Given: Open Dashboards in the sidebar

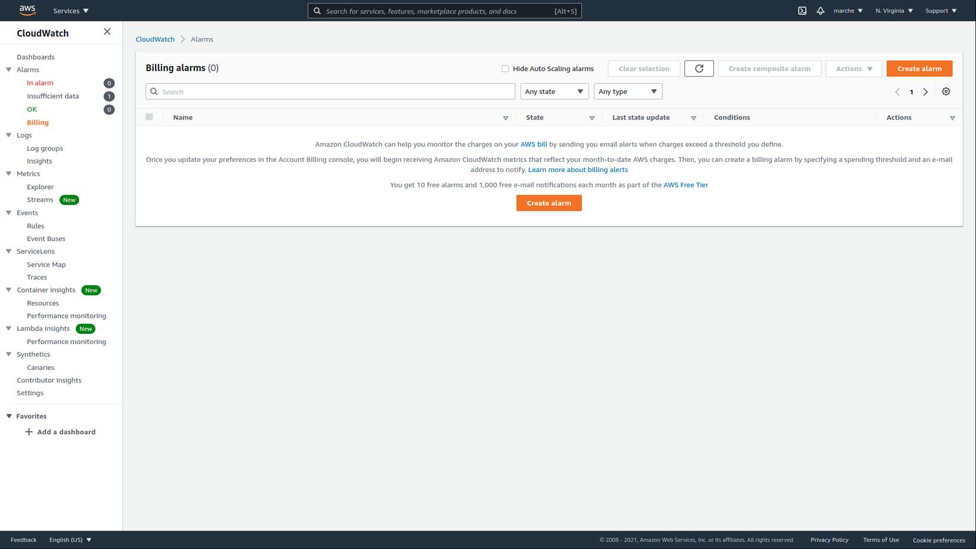Looking at the screenshot, I should tap(35, 57).
